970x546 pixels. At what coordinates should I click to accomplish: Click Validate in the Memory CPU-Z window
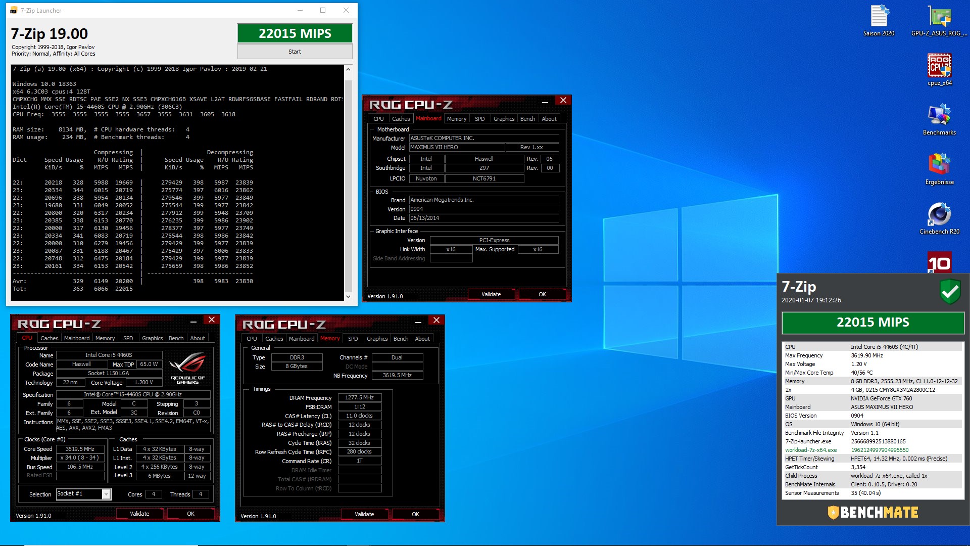pos(364,514)
